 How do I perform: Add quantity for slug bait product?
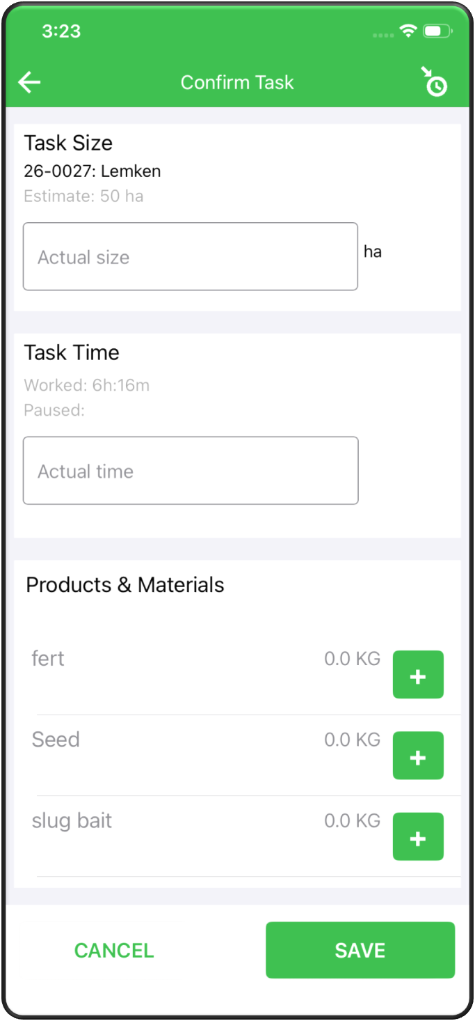[418, 836]
